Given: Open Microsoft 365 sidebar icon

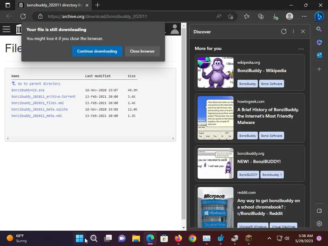Looking at the screenshot, I should pyautogui.click(x=319, y=42).
